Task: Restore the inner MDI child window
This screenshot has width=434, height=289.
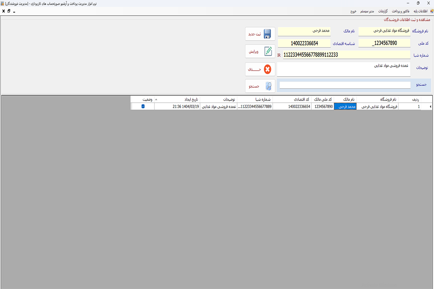Action: [9, 11]
